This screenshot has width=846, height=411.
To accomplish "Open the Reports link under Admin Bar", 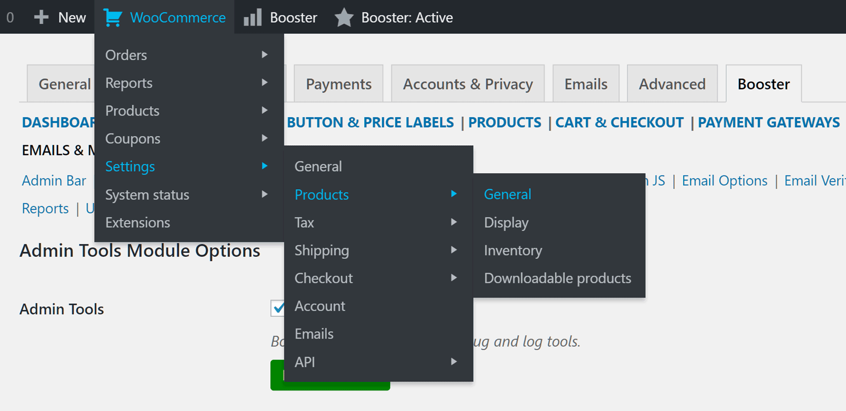I will [x=45, y=209].
